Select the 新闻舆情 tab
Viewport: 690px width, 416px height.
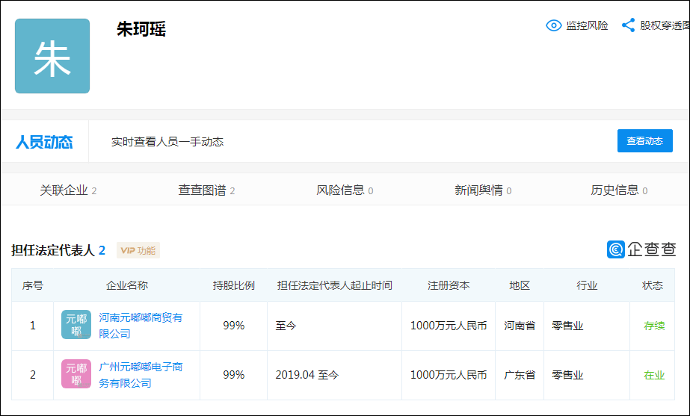point(483,190)
